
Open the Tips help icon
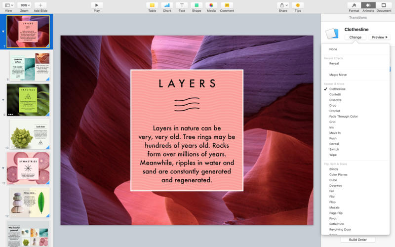pos(298,5)
